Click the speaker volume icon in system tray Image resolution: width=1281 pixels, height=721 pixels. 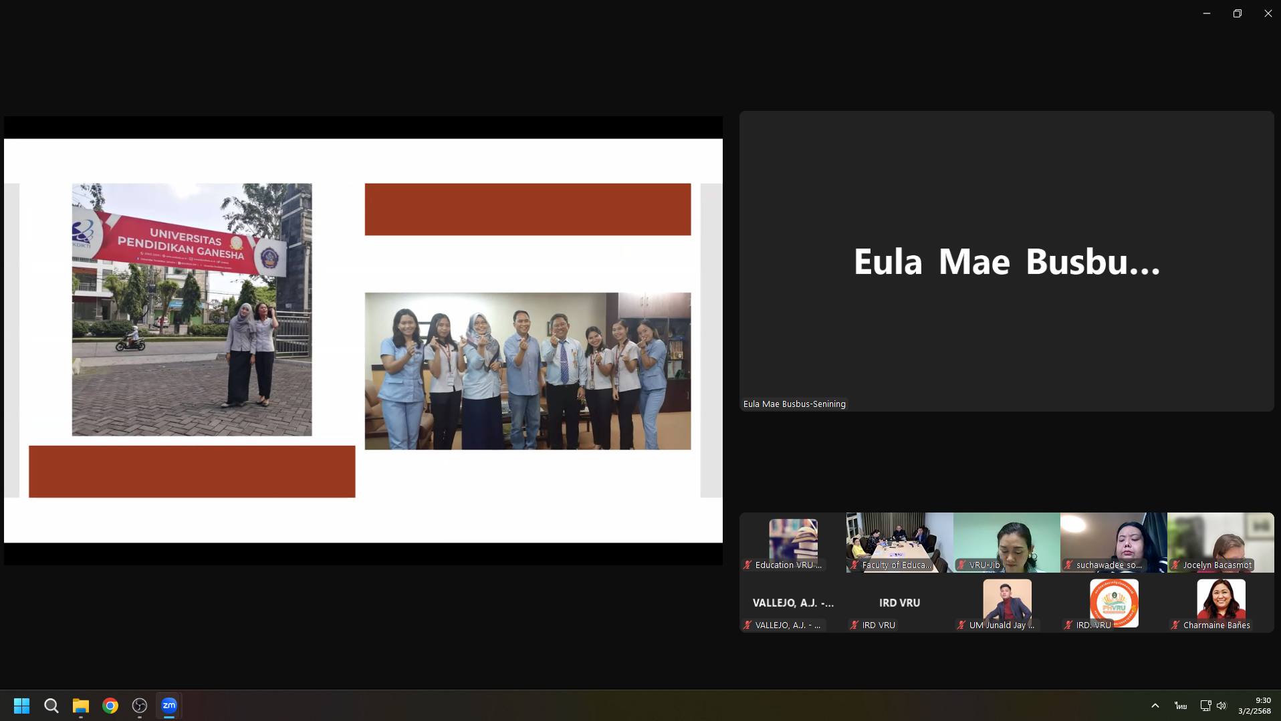1221,706
